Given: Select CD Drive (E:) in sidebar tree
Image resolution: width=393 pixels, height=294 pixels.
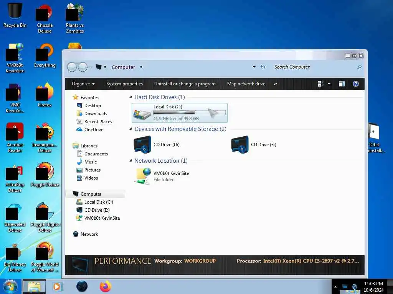Looking at the screenshot, I should pyautogui.click(x=93, y=210).
